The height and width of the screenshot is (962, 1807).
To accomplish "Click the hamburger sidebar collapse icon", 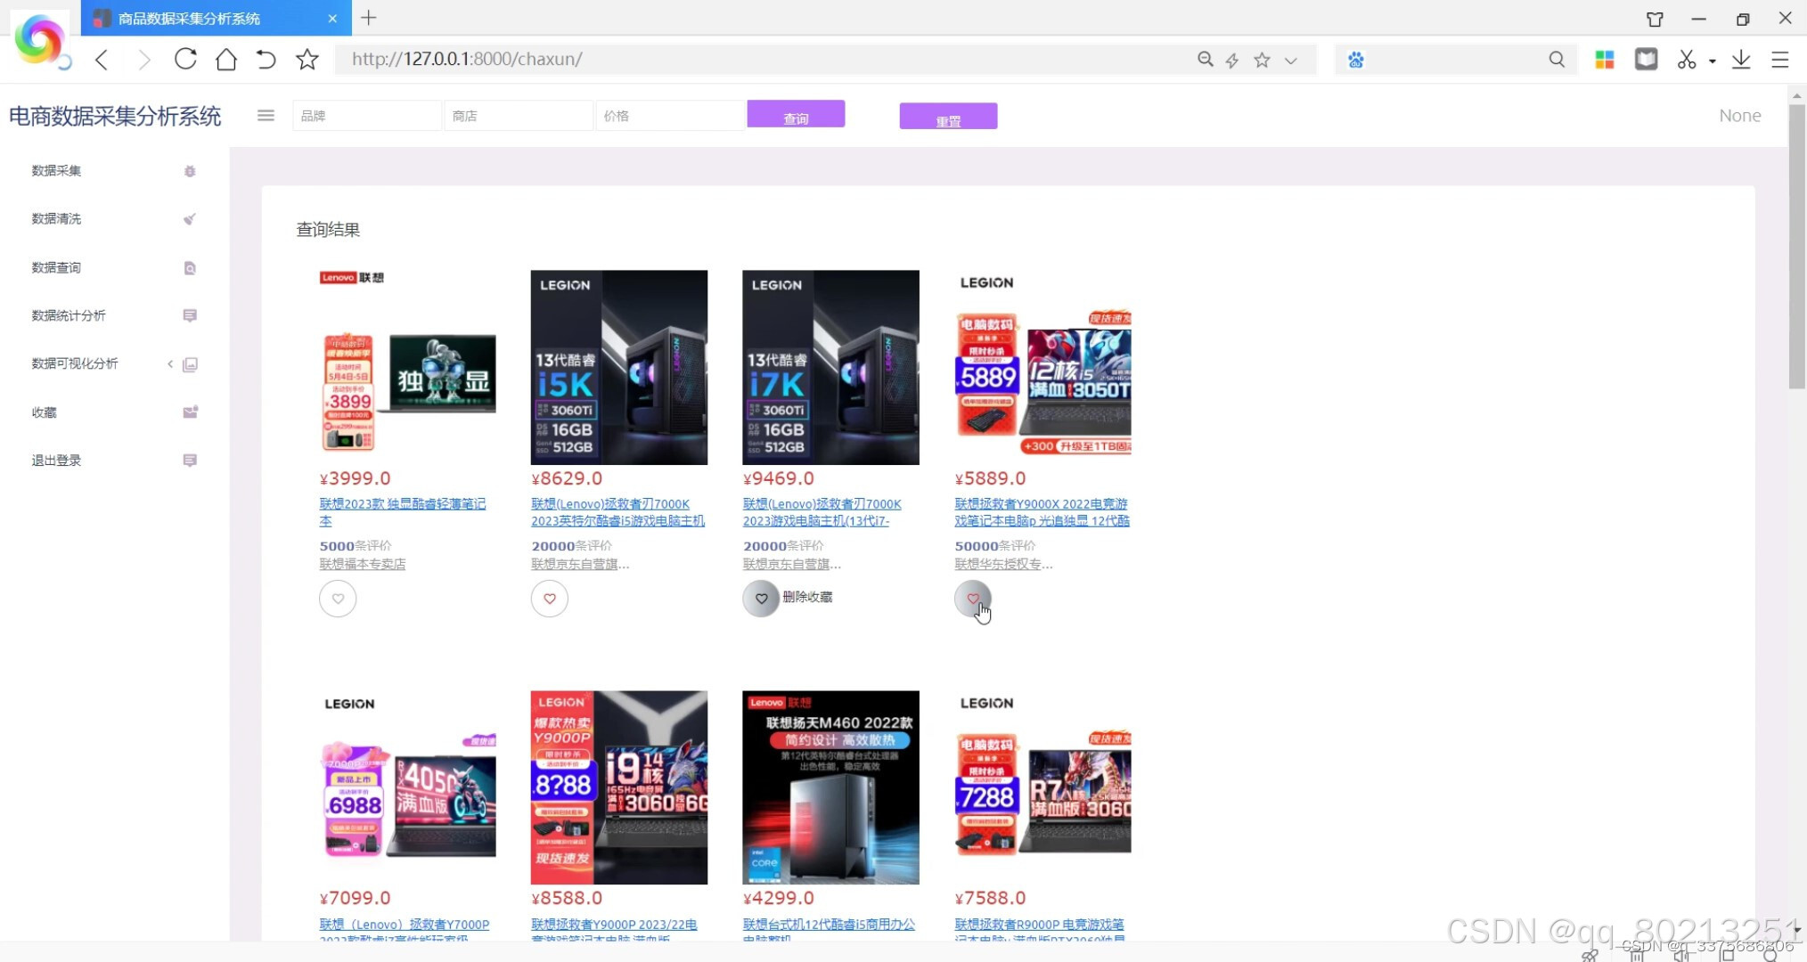I will [266, 116].
